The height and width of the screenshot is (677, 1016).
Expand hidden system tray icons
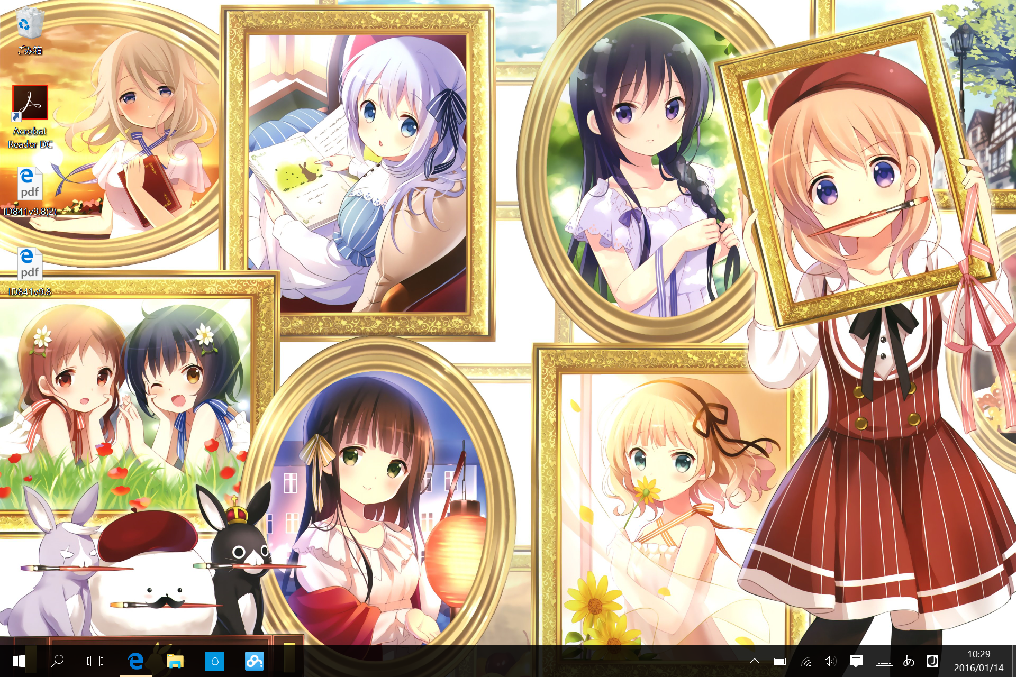click(x=755, y=661)
